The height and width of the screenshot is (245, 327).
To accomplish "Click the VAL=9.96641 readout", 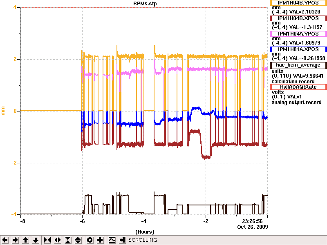I will [308, 76].
